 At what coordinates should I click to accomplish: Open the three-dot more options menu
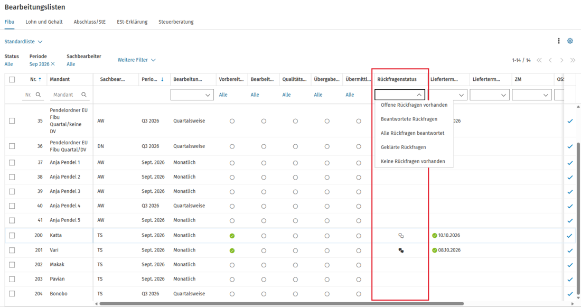coord(559,41)
